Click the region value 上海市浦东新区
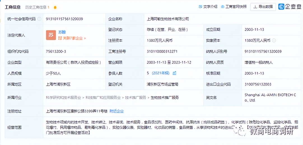 coord(58,84)
